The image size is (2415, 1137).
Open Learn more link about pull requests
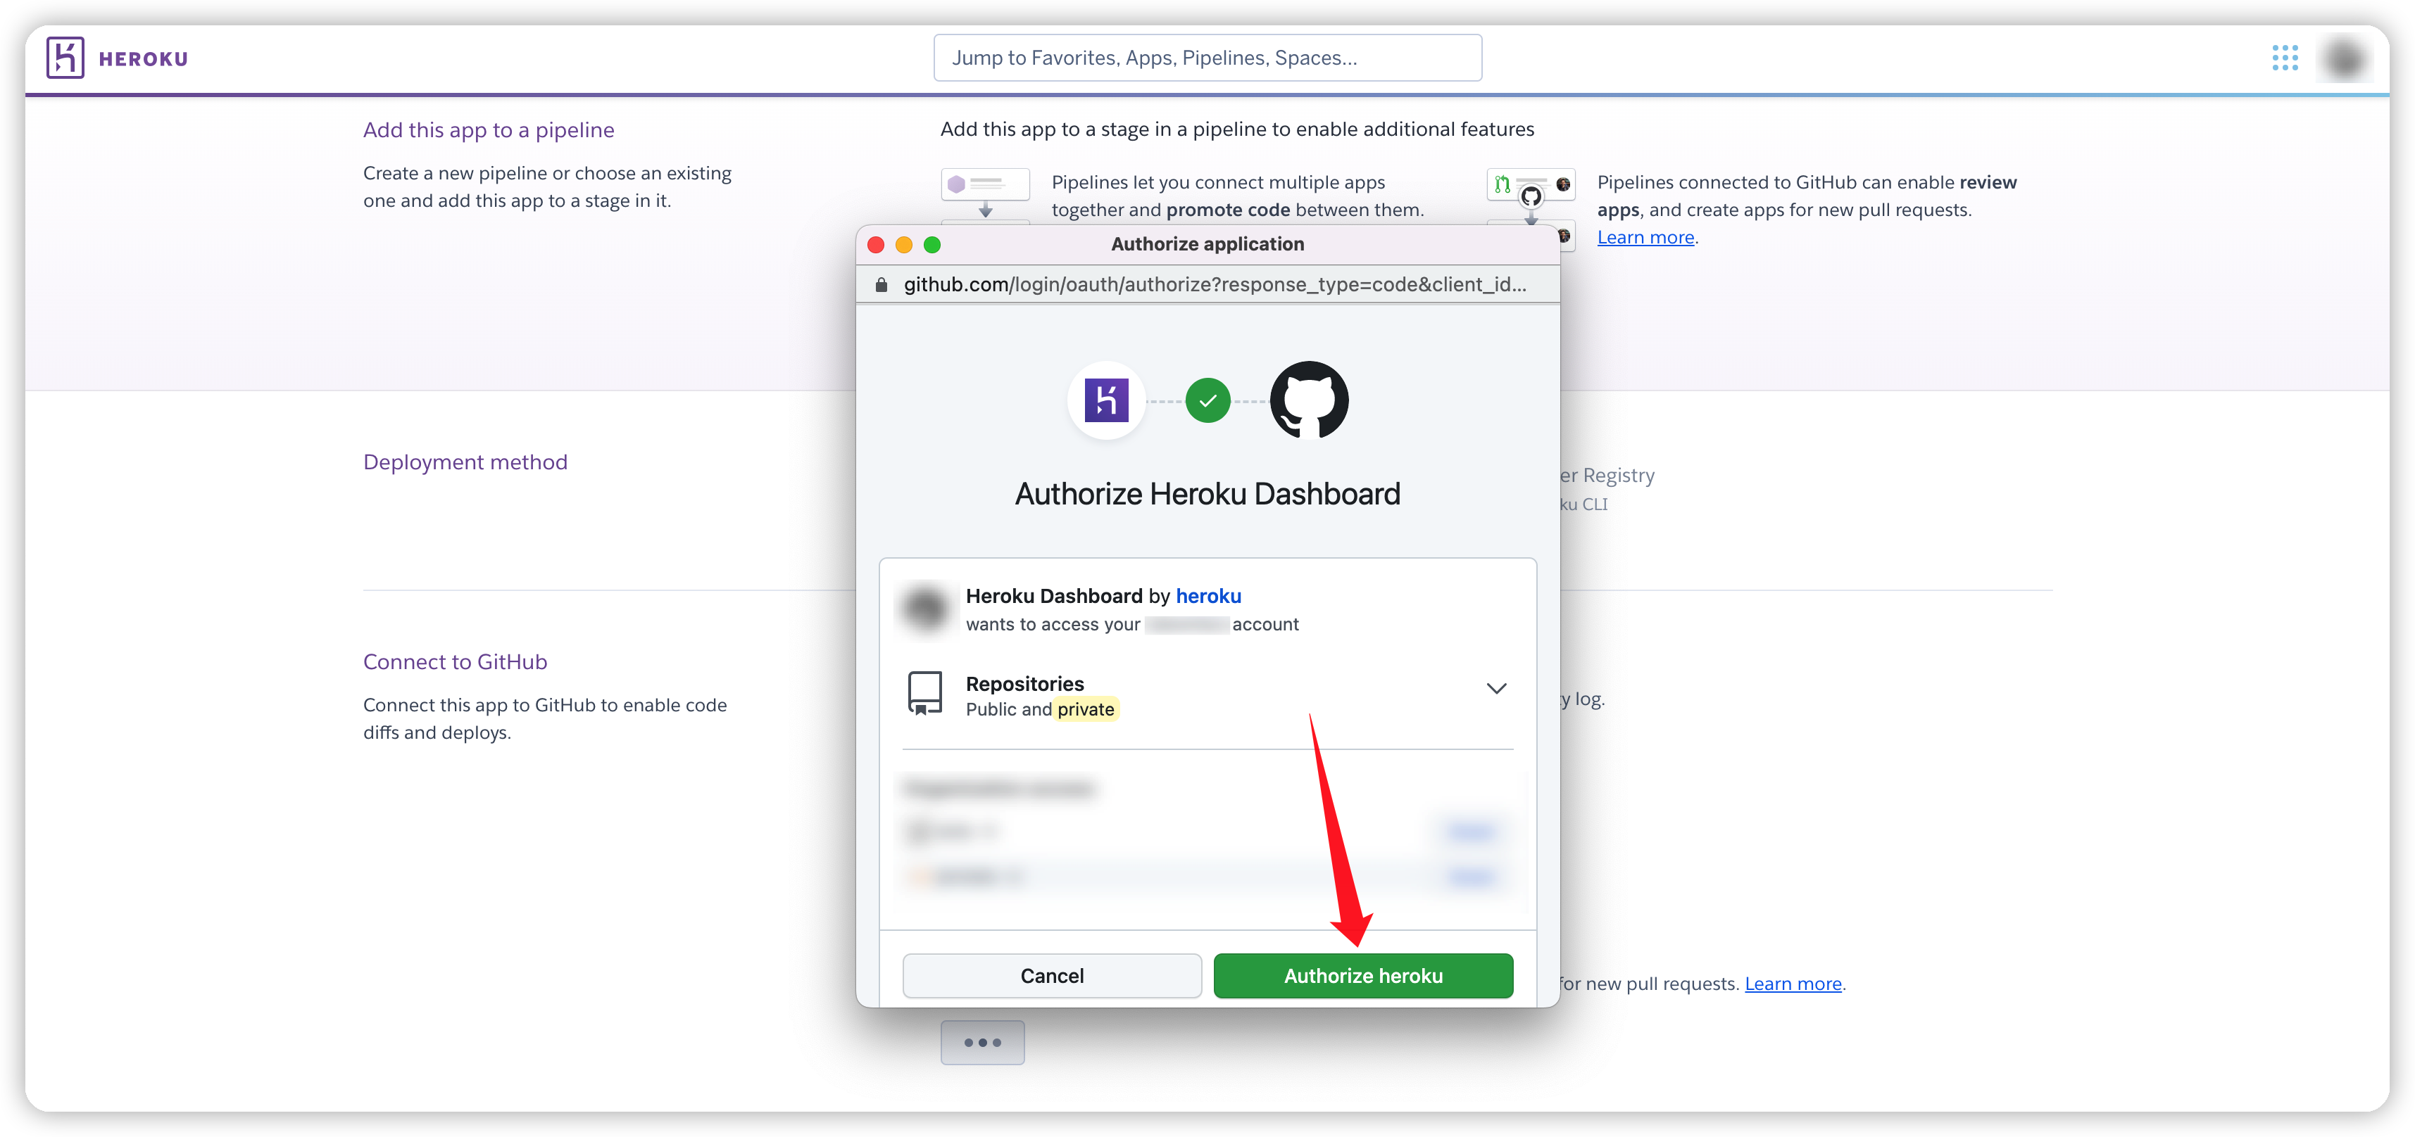[1793, 984]
